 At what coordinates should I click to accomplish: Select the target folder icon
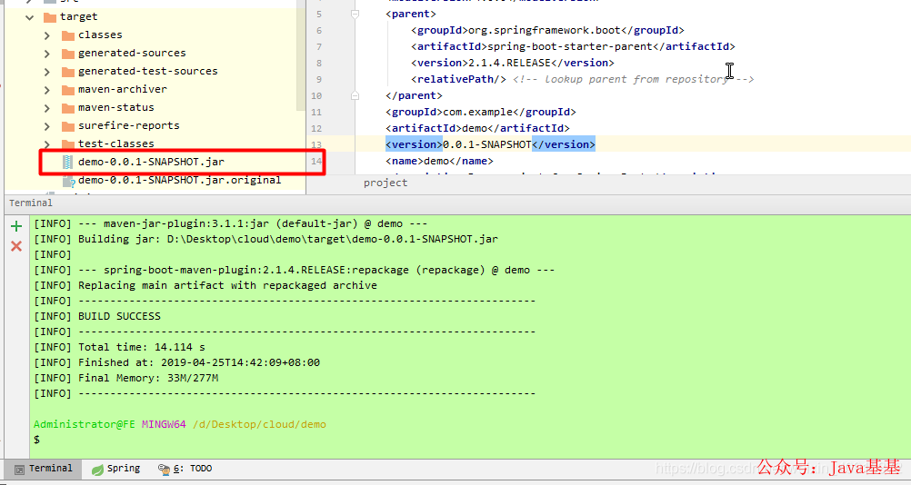pyautogui.click(x=50, y=17)
